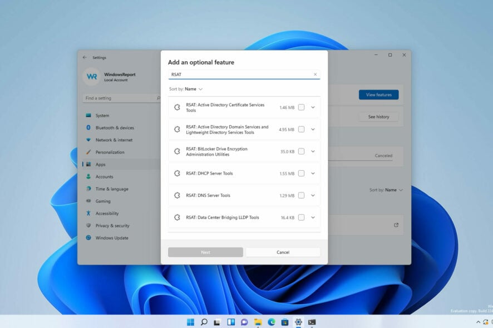Clear the RSAT search text with X icon

coord(315,74)
